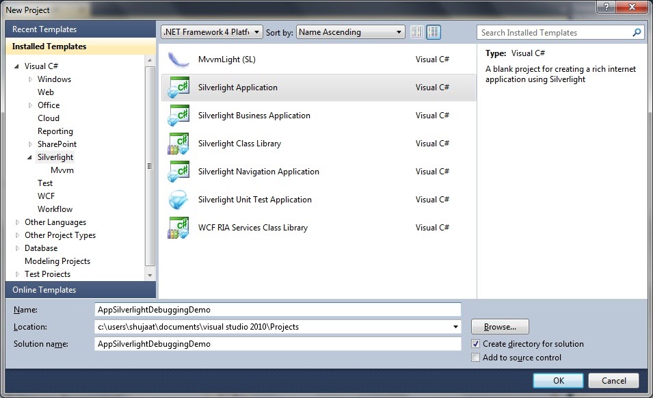Switch to medium icons list view
The image size is (653, 398).
click(x=433, y=32)
